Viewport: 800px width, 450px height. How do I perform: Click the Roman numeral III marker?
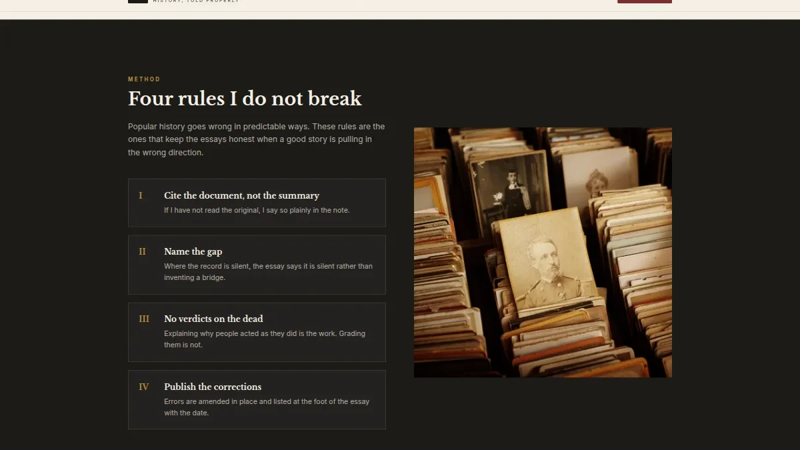pos(144,319)
